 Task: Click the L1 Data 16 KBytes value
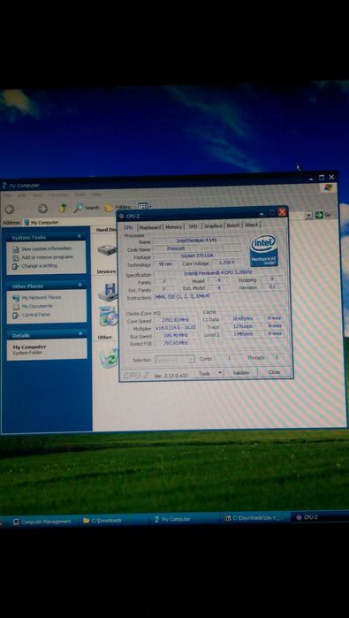[x=242, y=318]
